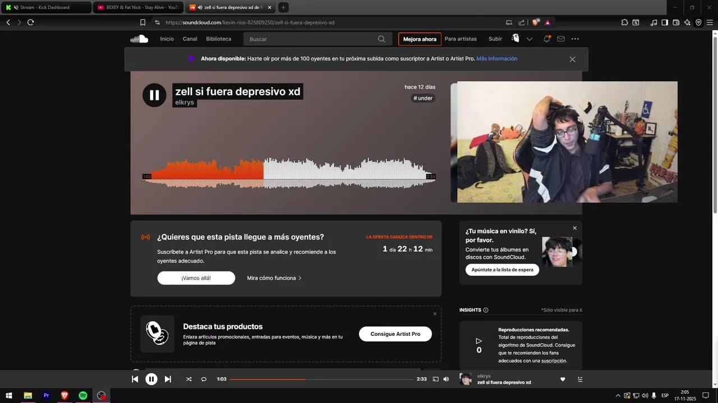
Task: Pause playback in the bottom player bar
Action: click(x=151, y=379)
